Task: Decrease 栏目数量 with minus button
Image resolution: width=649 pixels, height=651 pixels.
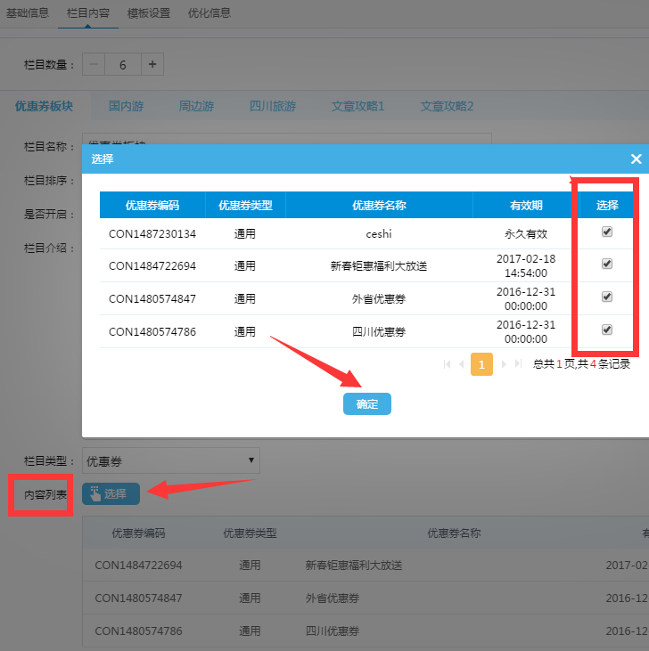Action: point(94,64)
